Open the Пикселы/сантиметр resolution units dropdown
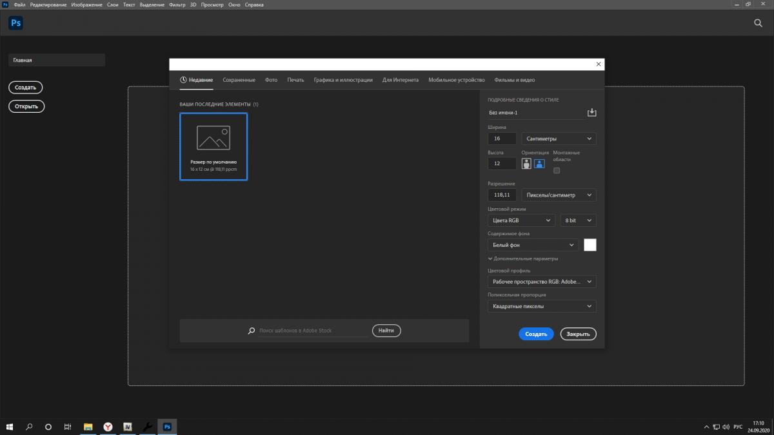The height and width of the screenshot is (435, 774). tap(559, 195)
